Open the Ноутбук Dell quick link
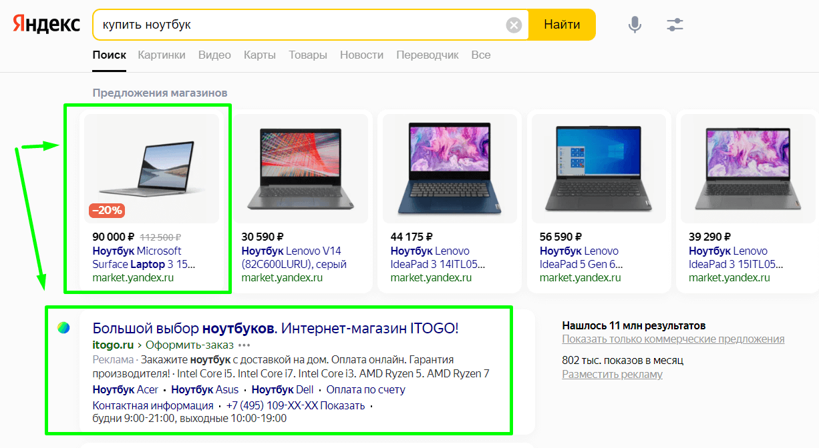 pyautogui.click(x=283, y=389)
